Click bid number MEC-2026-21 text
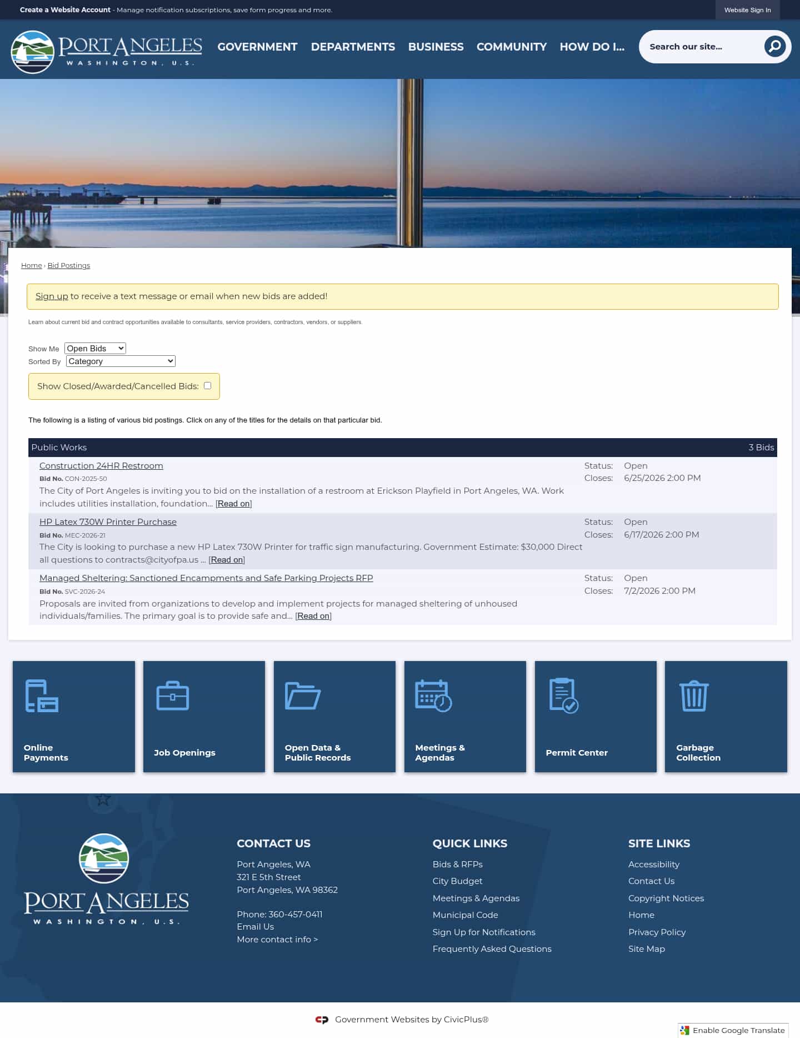Viewport: 800px width, 1038px height. coord(85,535)
